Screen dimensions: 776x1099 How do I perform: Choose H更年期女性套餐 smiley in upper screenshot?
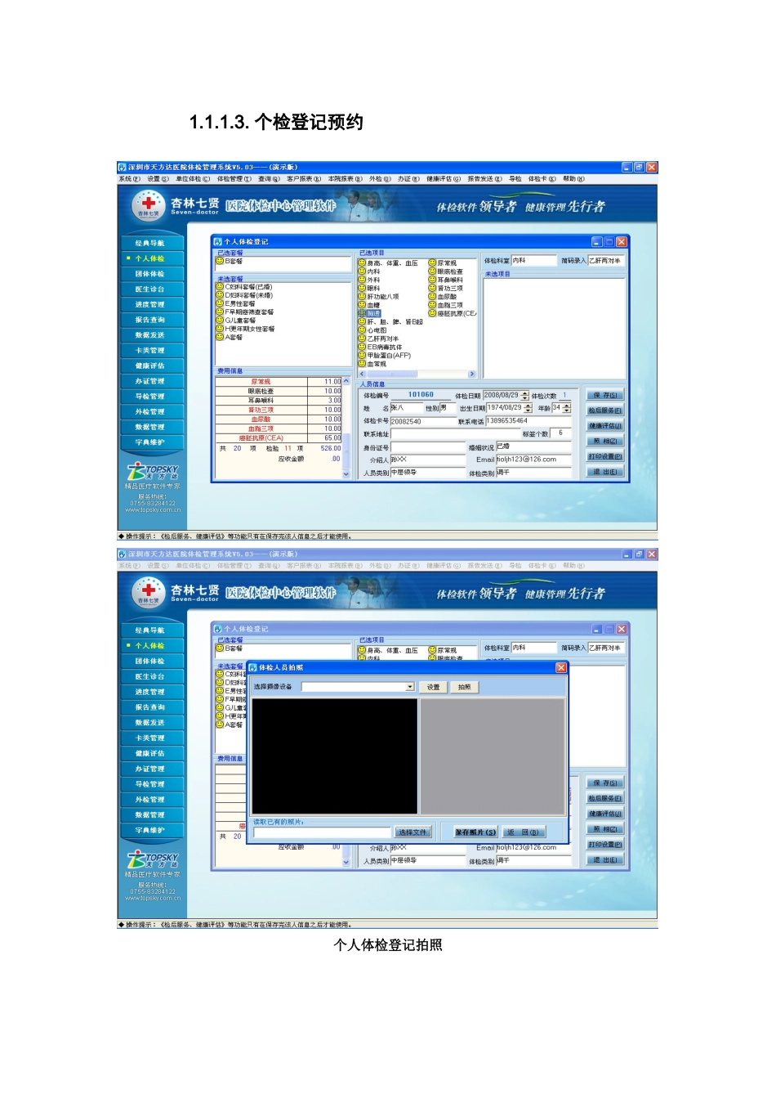point(220,329)
